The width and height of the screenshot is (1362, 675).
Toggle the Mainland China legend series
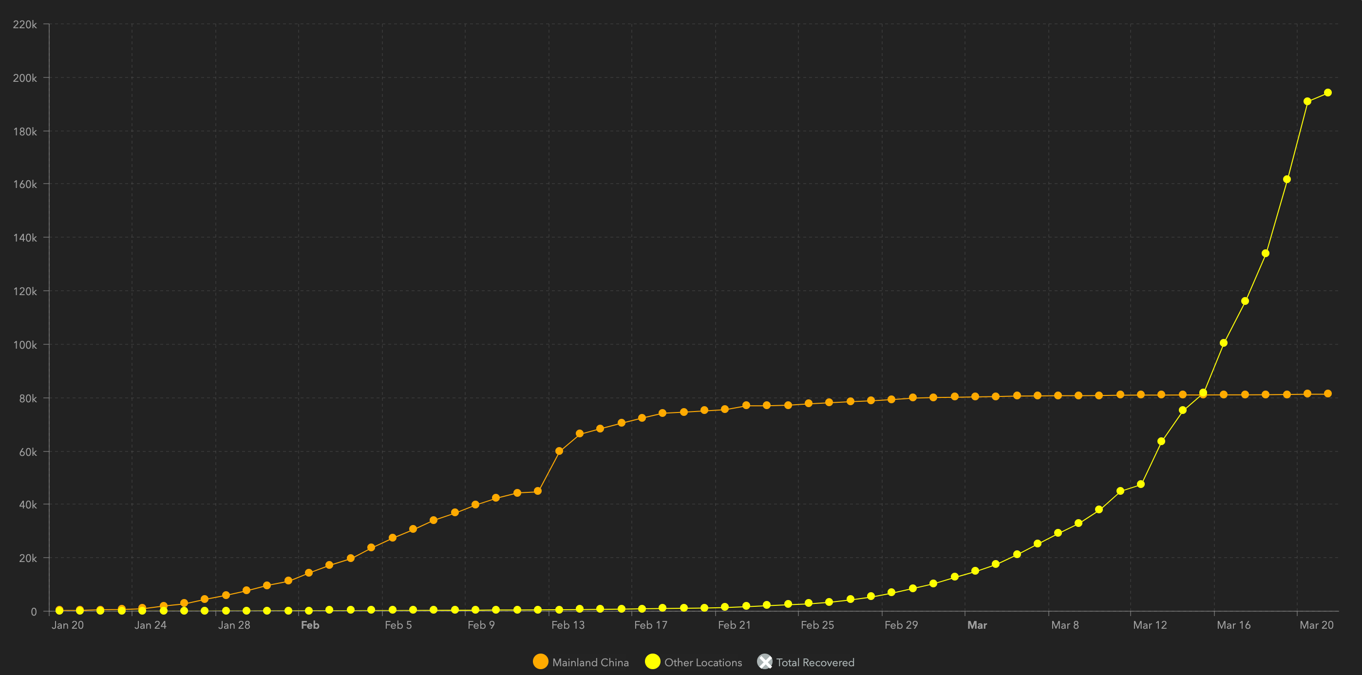(581, 662)
